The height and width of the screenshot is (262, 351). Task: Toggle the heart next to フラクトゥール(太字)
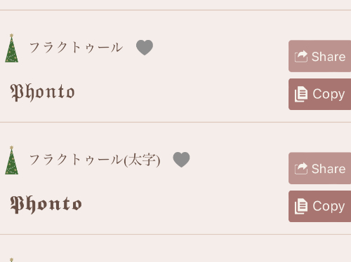(181, 160)
